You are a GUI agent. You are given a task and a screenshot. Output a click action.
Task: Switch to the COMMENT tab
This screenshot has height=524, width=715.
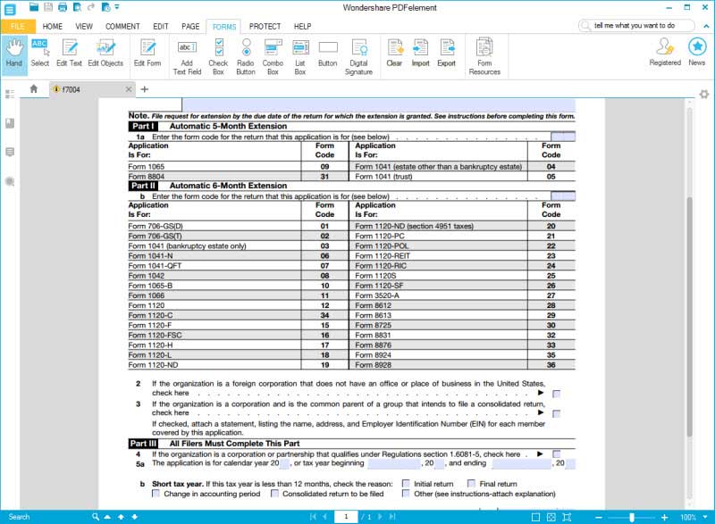tap(122, 27)
